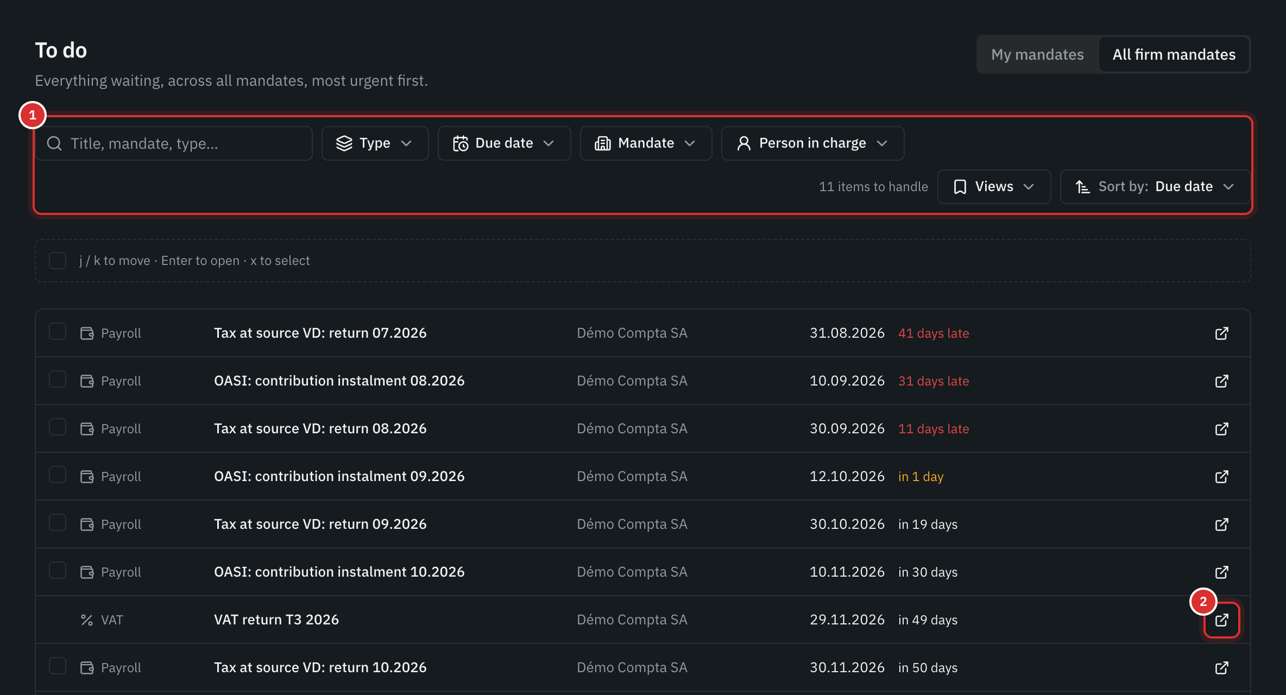Open external link for OASI instalment 08.2026
The height and width of the screenshot is (695, 1286).
click(1221, 381)
